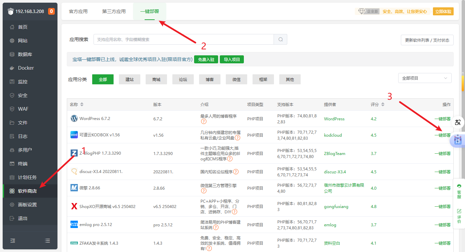Viewport: 465px width, 252px height.
Task: Click the list menu icon at sidebar bottom
Action: [47, 240]
